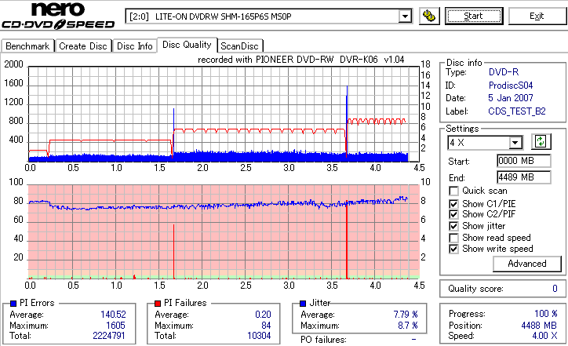Click the Start button
The height and width of the screenshot is (346, 568).
pos(474,16)
